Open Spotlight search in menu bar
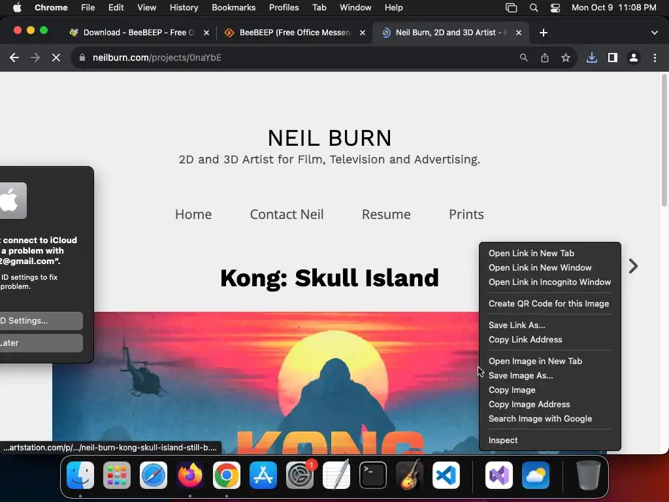Image resolution: width=669 pixels, height=502 pixels. point(534,8)
